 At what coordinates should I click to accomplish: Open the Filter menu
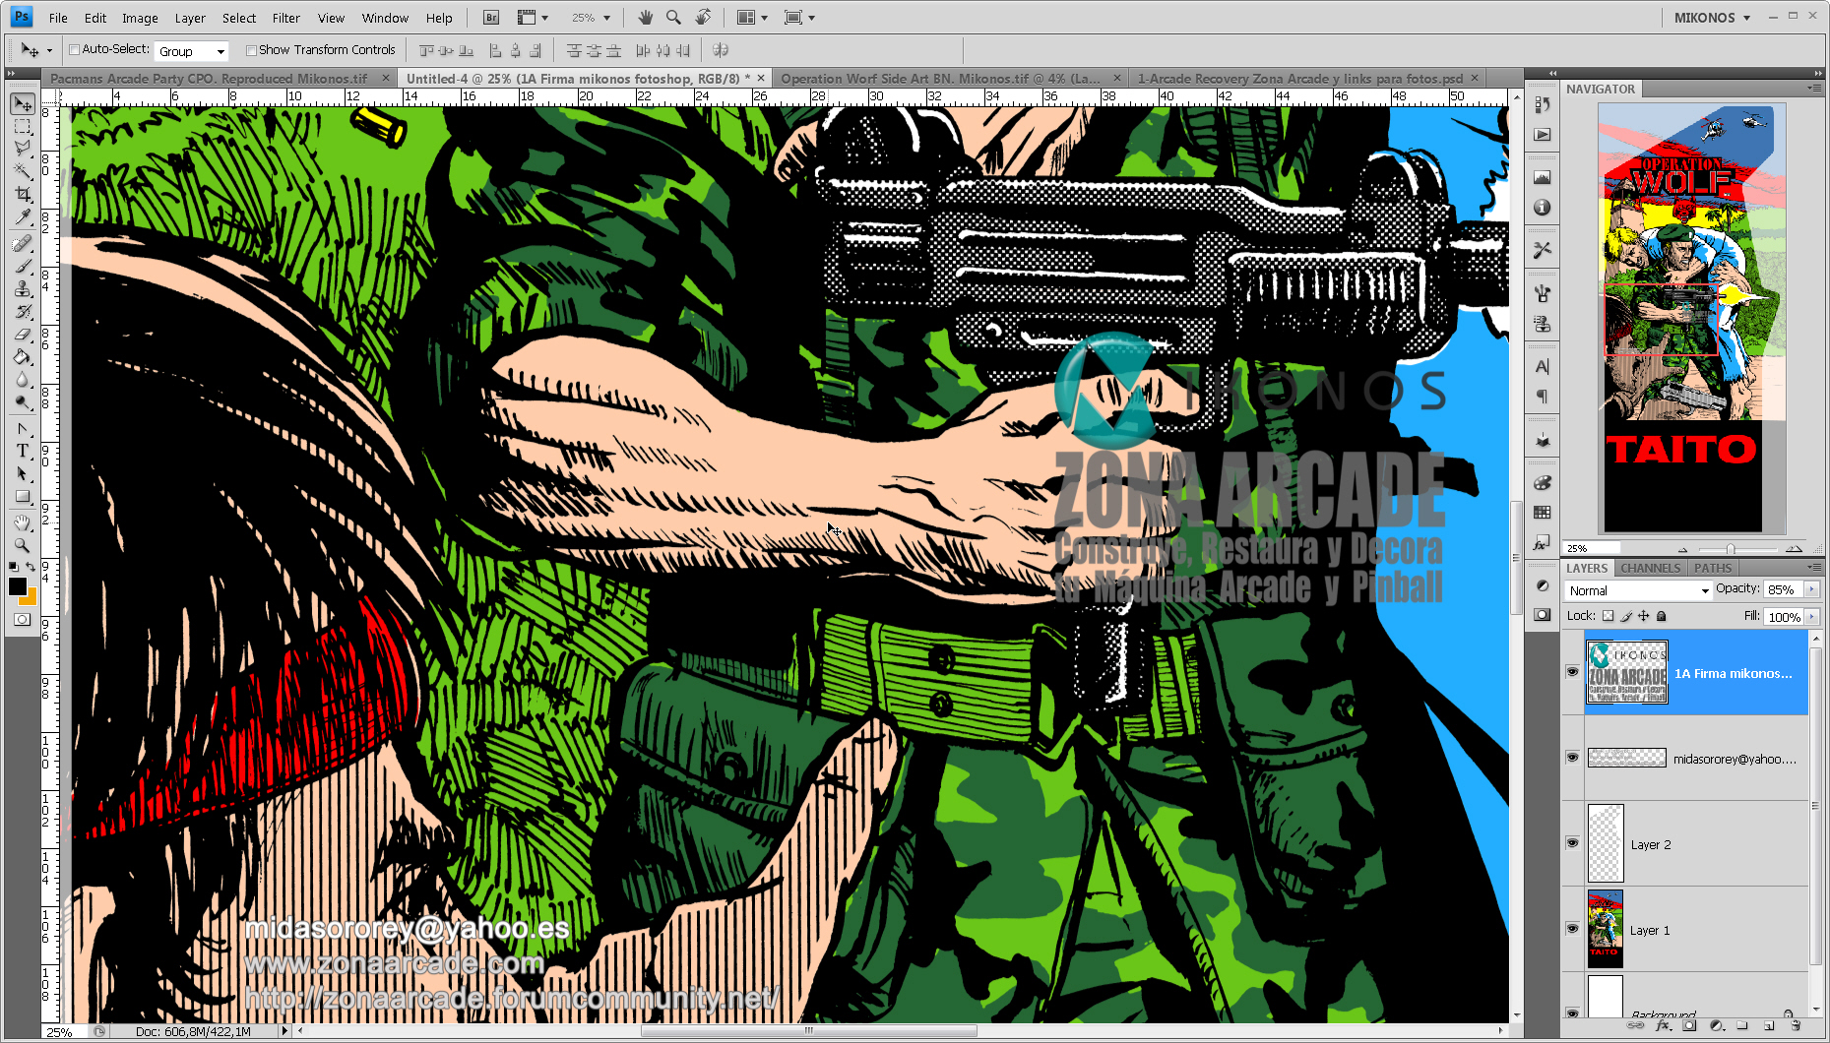[x=285, y=17]
